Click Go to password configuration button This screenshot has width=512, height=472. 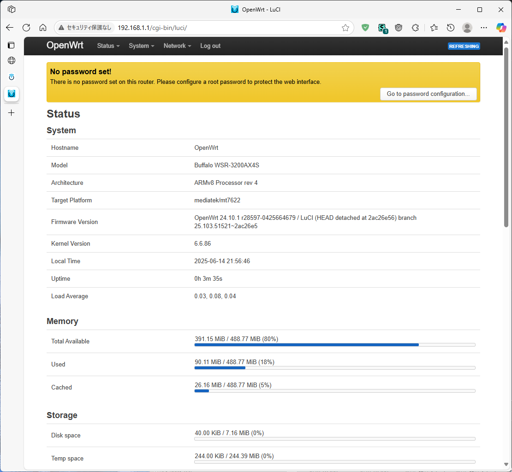pyautogui.click(x=428, y=94)
